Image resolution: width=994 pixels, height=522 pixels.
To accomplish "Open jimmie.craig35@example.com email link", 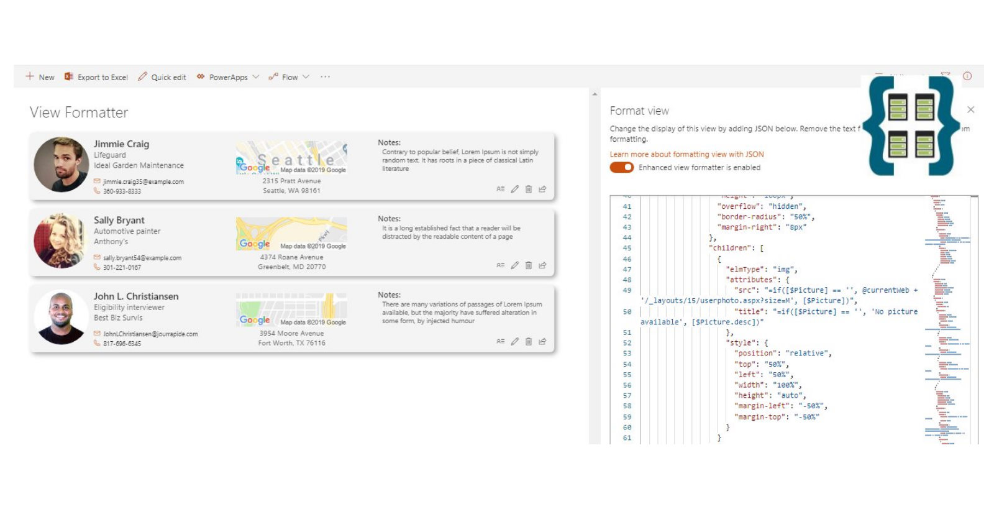I will click(143, 181).
